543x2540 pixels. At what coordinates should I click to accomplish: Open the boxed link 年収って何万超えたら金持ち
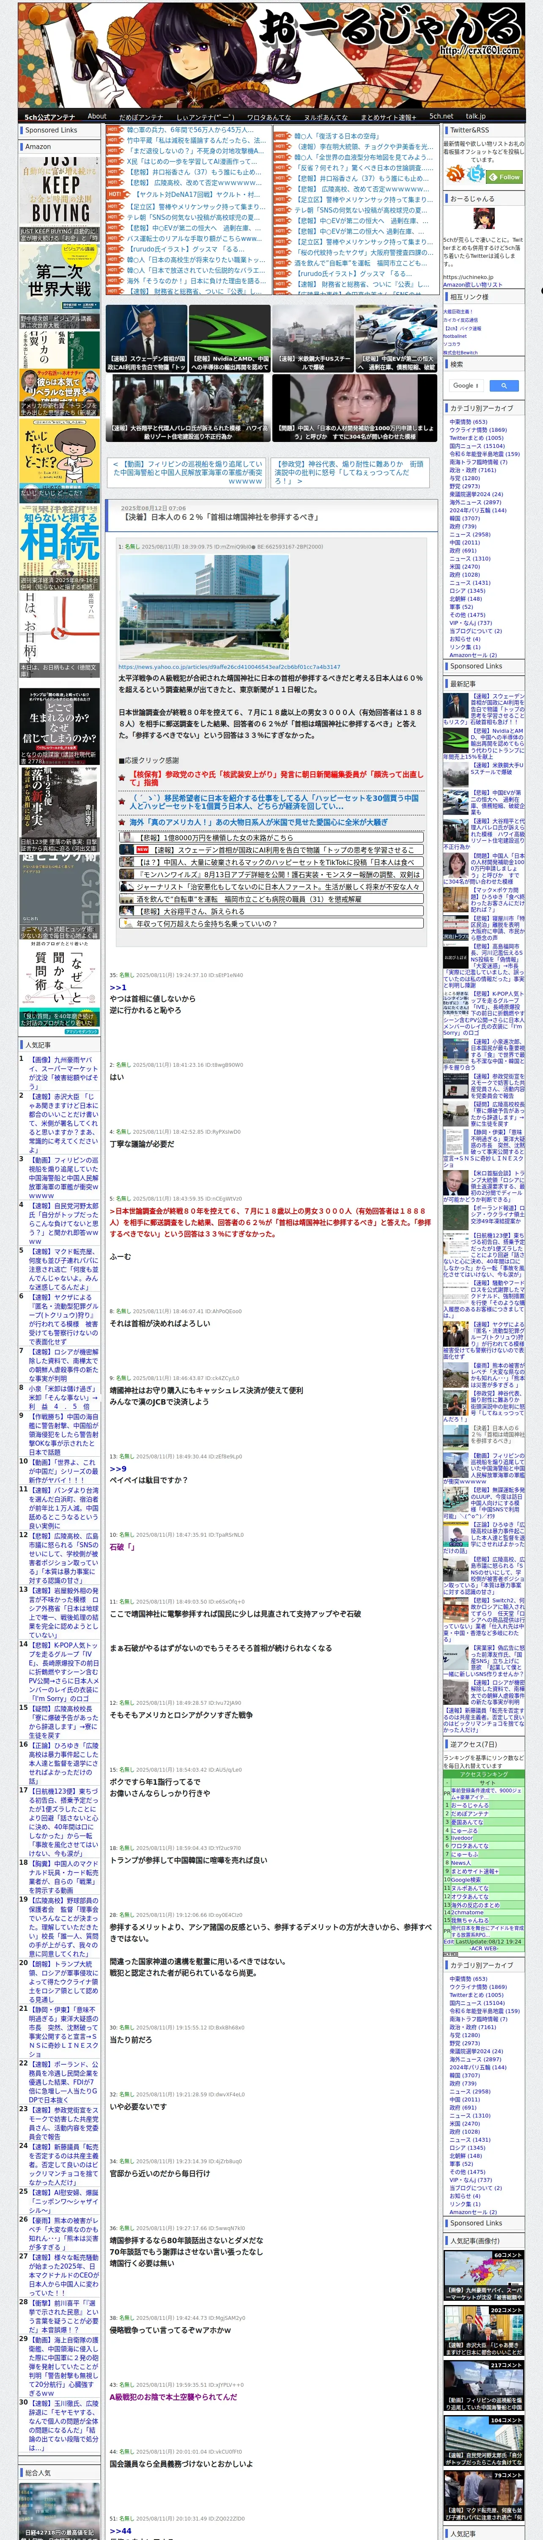[271, 923]
